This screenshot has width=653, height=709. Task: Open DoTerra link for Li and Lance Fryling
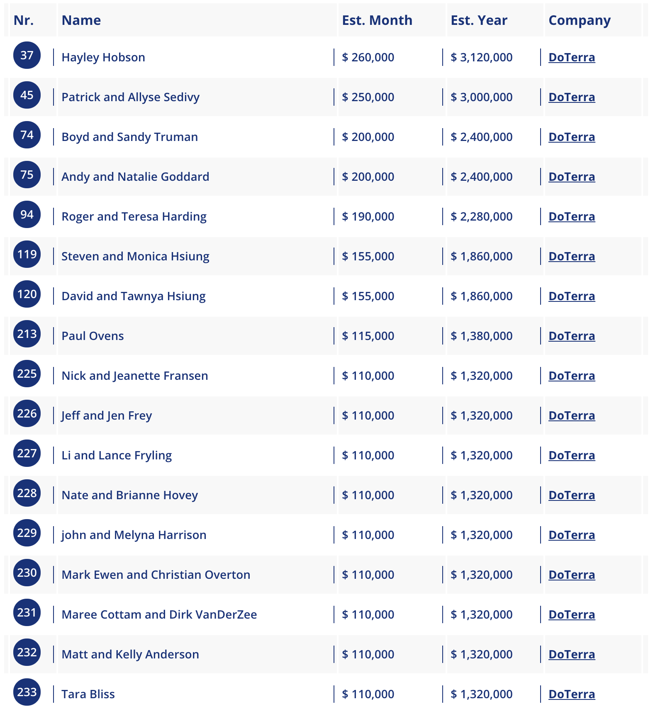click(572, 455)
